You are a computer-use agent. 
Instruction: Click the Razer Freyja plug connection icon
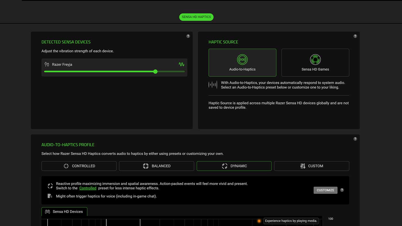47,64
